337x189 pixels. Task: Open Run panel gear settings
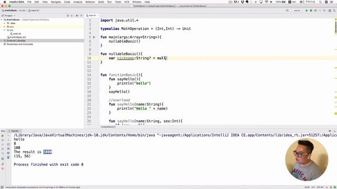[x=330, y=131]
